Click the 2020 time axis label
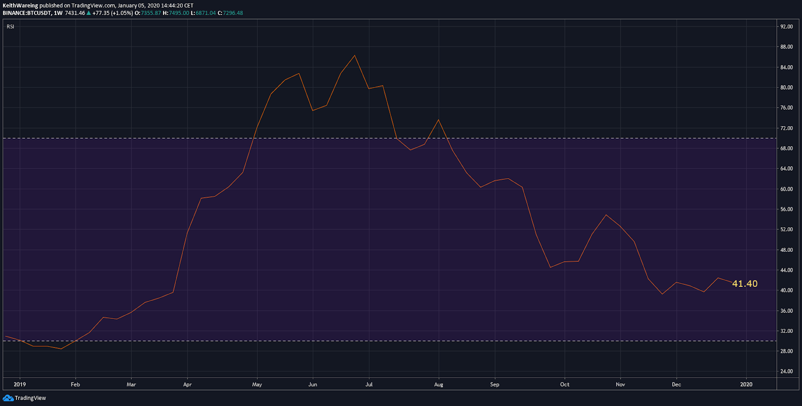802x406 pixels. [746, 384]
